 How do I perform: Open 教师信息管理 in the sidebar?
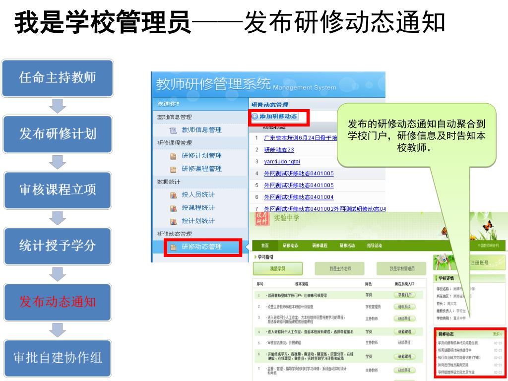point(201,130)
